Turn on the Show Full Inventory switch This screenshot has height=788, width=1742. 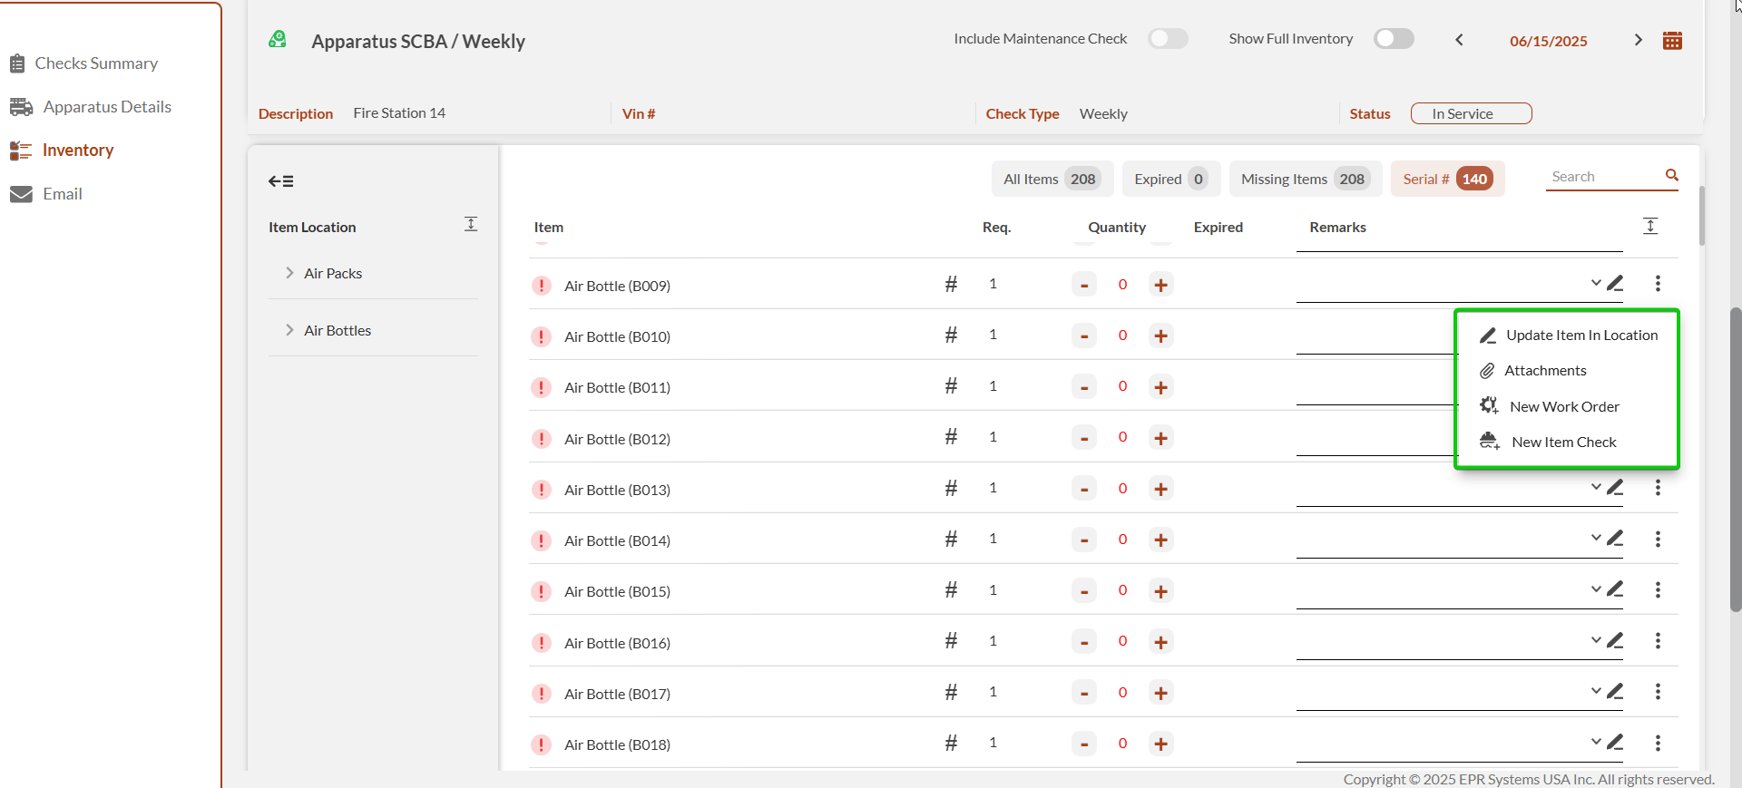[1394, 39]
